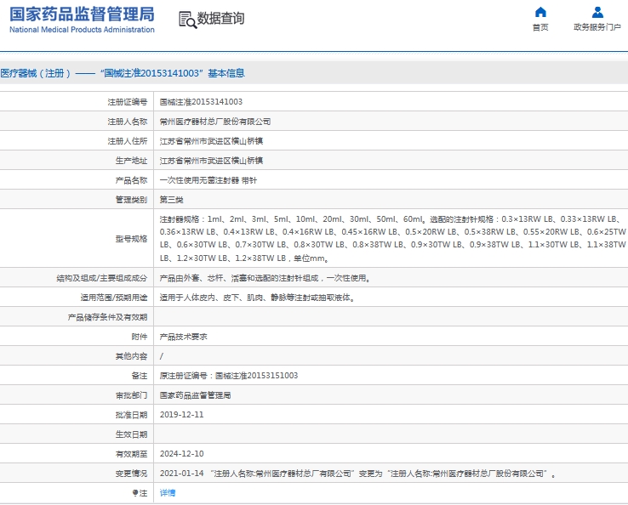Click the attachment value 产品技术要求
Image resolution: width=628 pixels, height=505 pixels.
tap(184, 337)
